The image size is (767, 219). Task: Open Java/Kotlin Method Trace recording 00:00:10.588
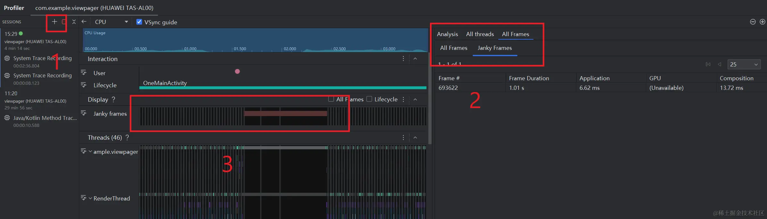[x=40, y=121]
